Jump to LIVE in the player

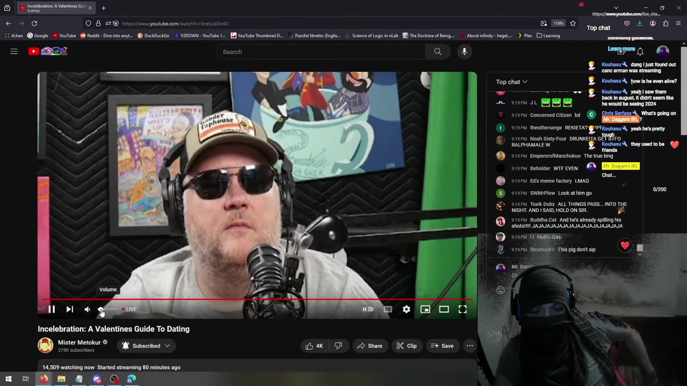point(129,309)
